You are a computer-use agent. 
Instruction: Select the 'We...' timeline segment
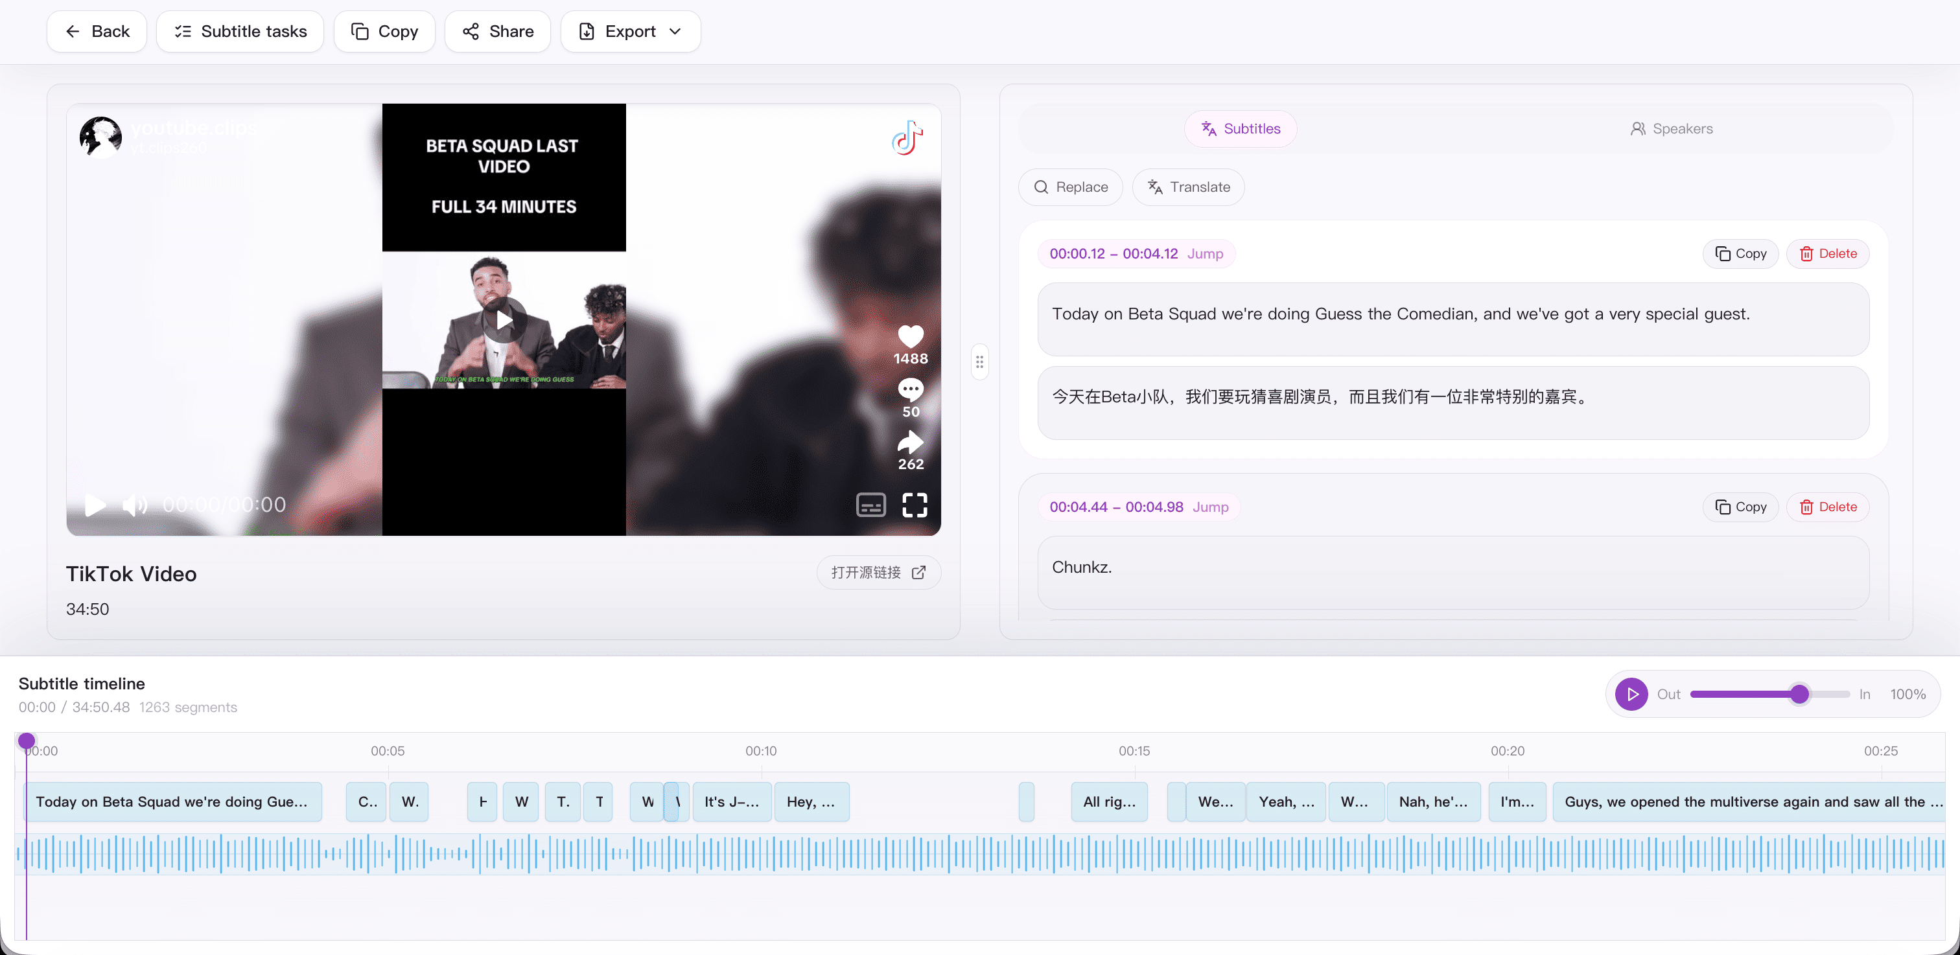(x=1216, y=802)
